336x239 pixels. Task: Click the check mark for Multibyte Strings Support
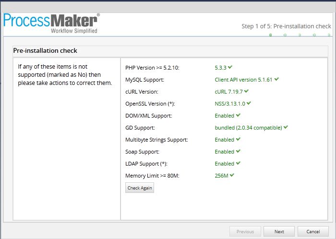[238, 139]
